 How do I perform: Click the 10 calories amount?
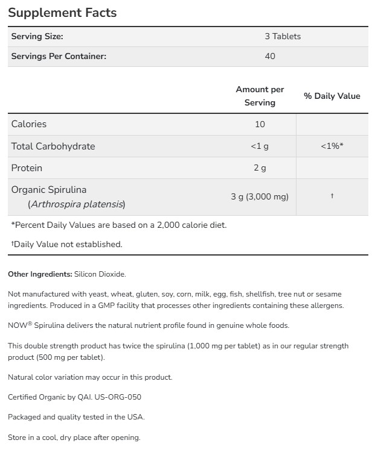click(x=260, y=124)
